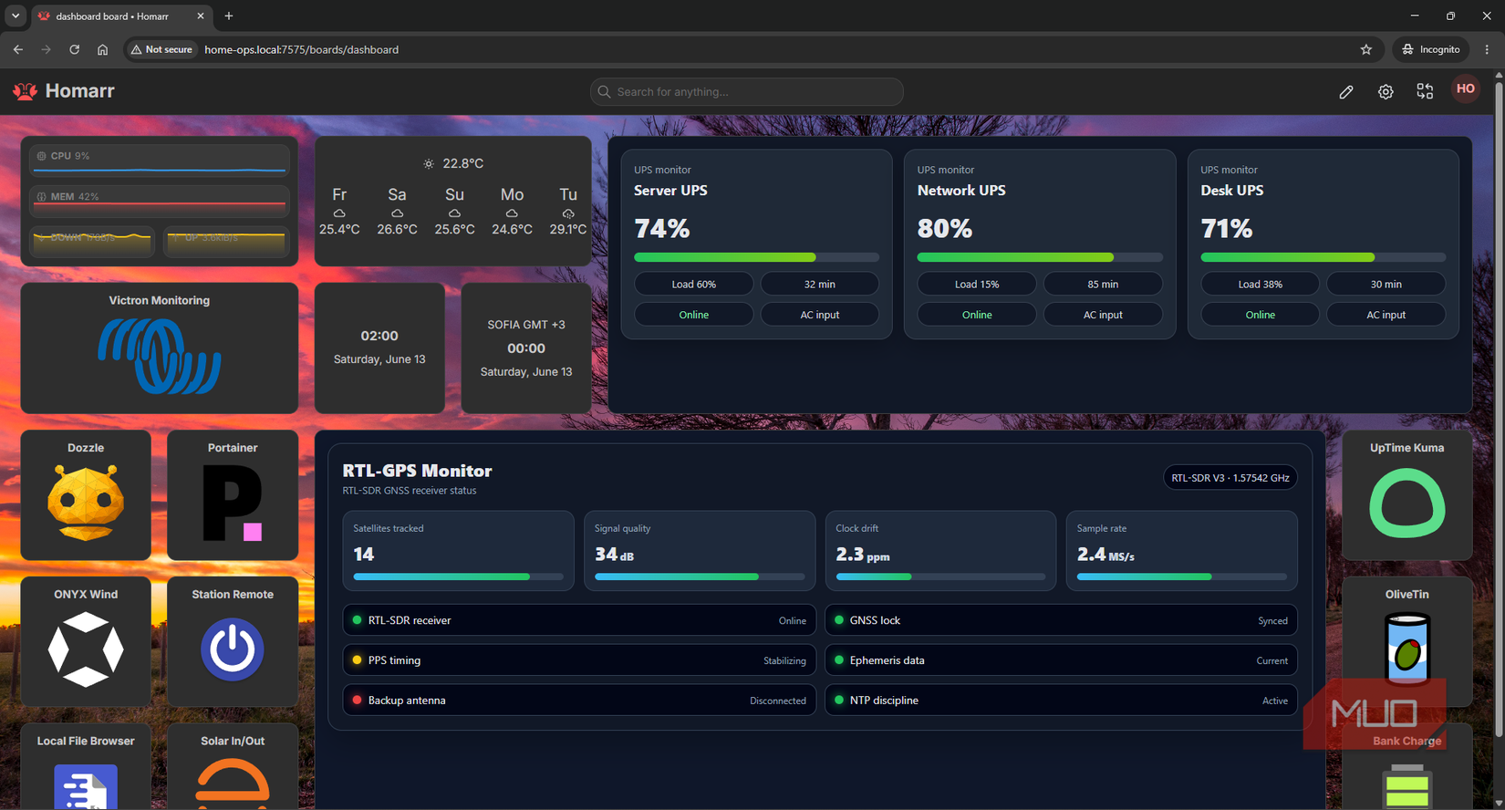Select the NTP discipline status row

(x=1061, y=701)
